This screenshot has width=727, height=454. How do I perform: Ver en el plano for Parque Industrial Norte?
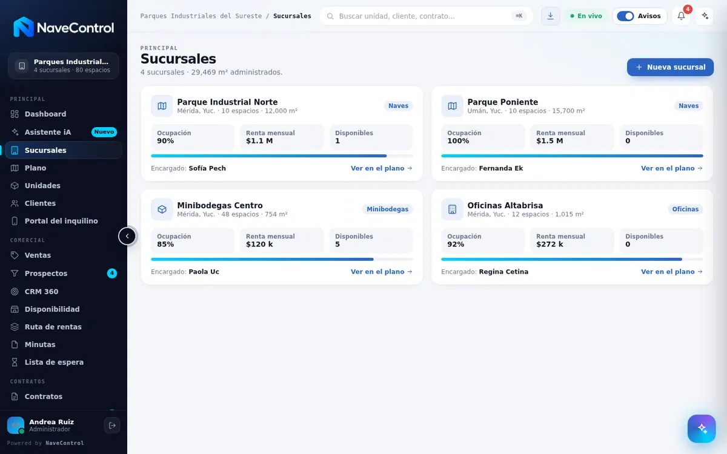pos(382,168)
